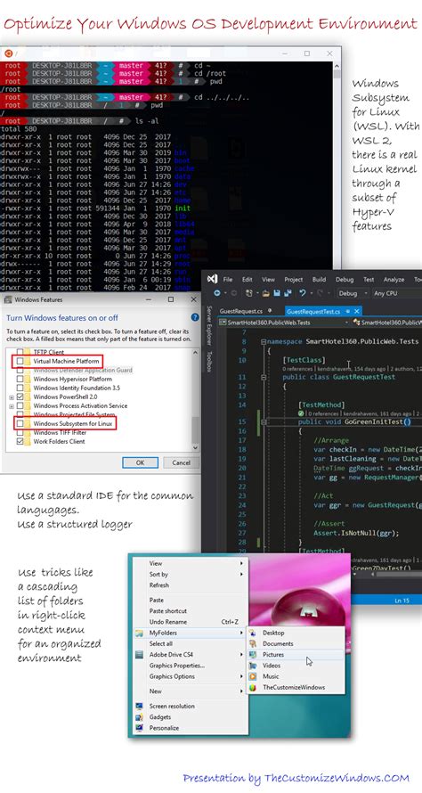Click the Windows Features title bar icon
The width and height of the screenshot is (422, 793).
tap(8, 299)
